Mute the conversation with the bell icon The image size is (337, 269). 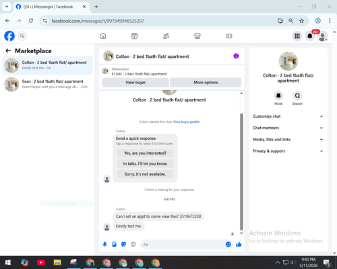point(278,96)
